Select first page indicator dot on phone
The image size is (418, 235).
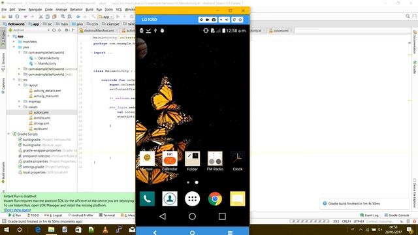point(188,183)
